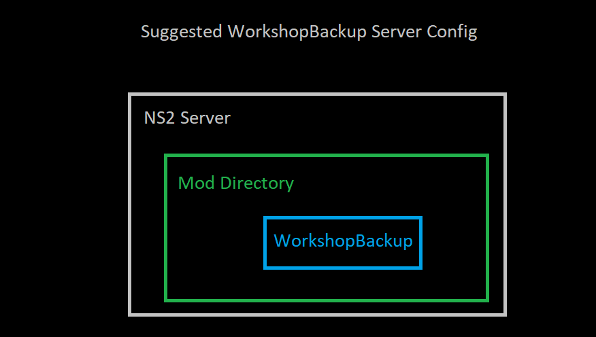Click the right edge of the gray box
Viewport: 596px width, 337px height.
click(x=505, y=204)
